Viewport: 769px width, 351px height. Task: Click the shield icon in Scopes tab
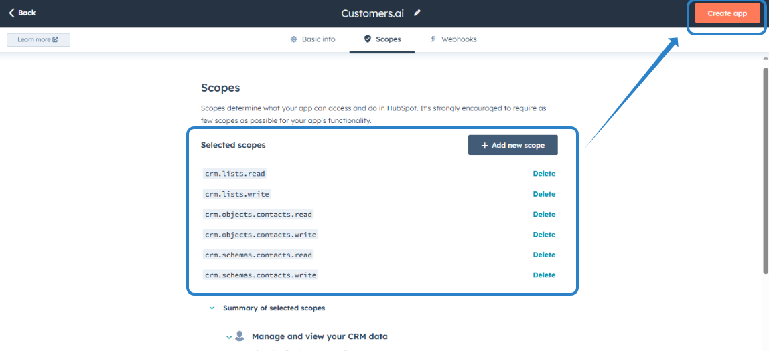click(367, 39)
